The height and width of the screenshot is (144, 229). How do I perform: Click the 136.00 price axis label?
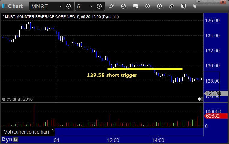(212, 20)
